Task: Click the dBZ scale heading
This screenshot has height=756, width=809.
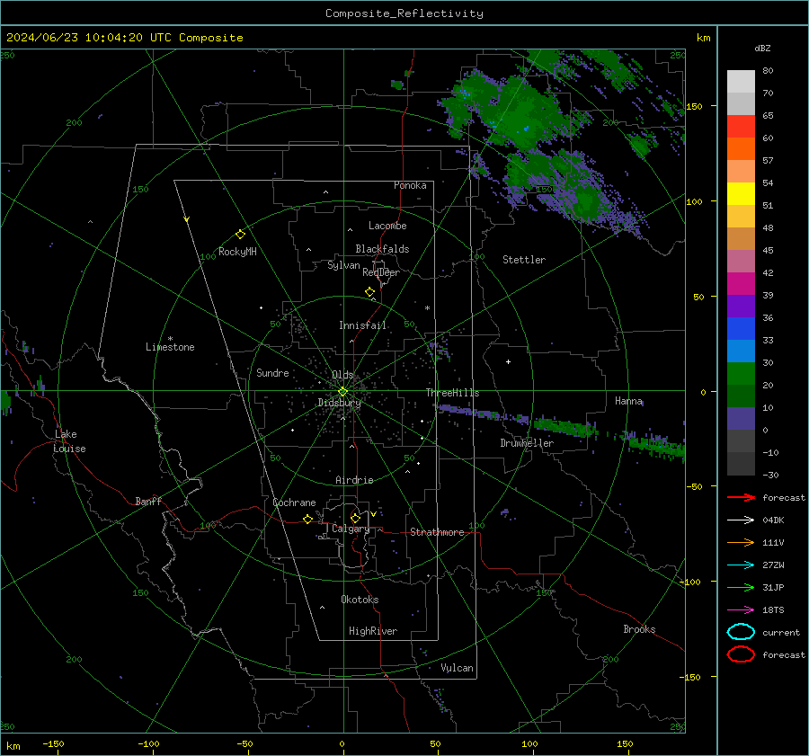Action: 762,48
